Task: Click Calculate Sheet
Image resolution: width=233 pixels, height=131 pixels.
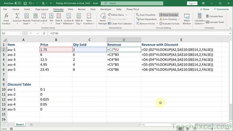Action: (x=215, y=22)
